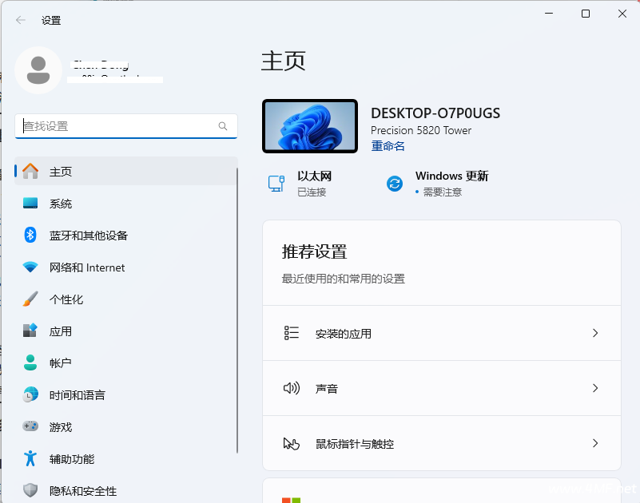Image resolution: width=640 pixels, height=503 pixels.
Task: Expand the 声音 row chevron
Action: [595, 389]
